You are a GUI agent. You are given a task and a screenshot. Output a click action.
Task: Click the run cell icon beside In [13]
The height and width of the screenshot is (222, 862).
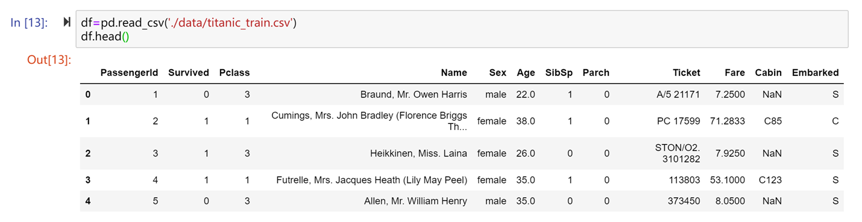point(67,22)
